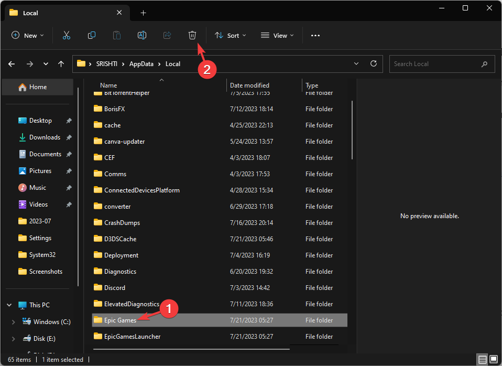Open recent locations dropdown chevron

(46, 64)
